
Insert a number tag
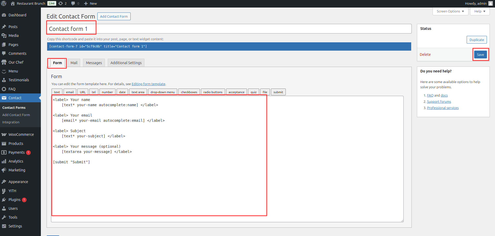point(107,92)
